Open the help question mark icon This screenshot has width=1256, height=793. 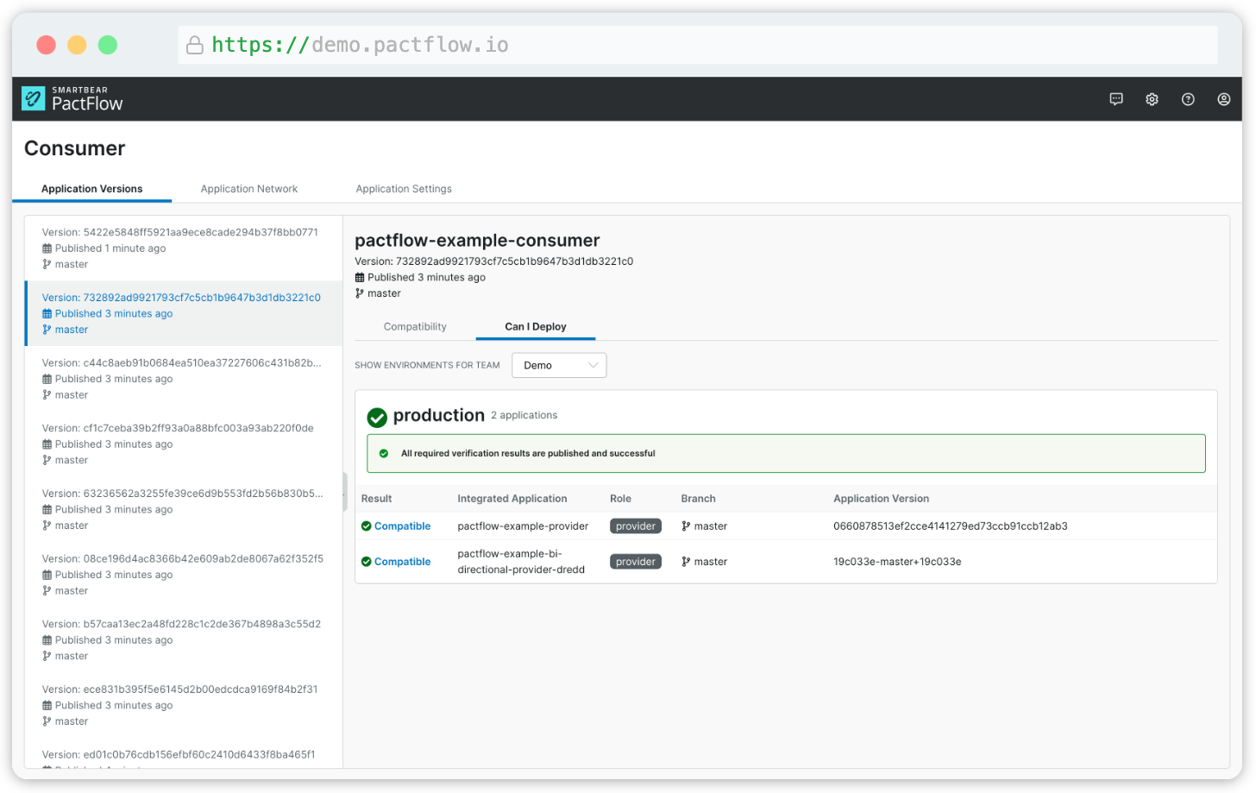1188,99
